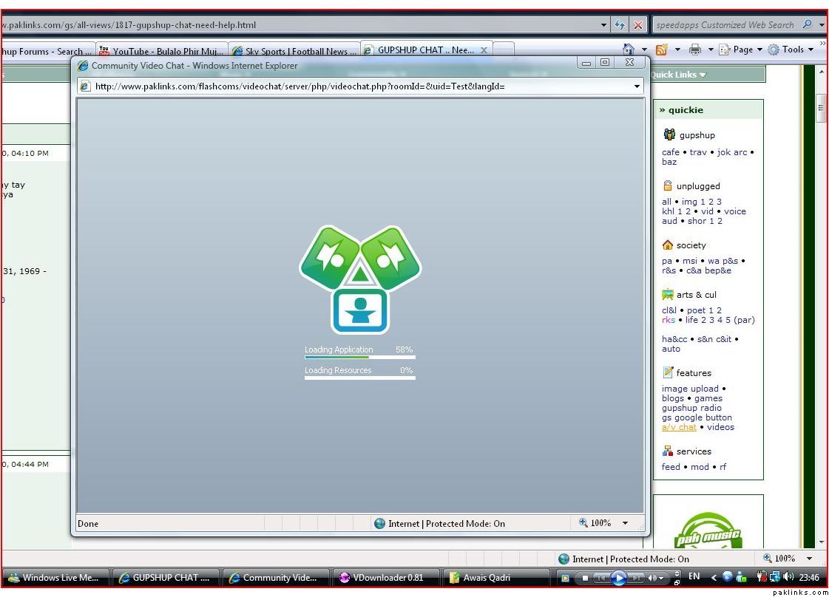Click the Print icon in toolbar
Screen dimensions: 829x597
click(694, 50)
